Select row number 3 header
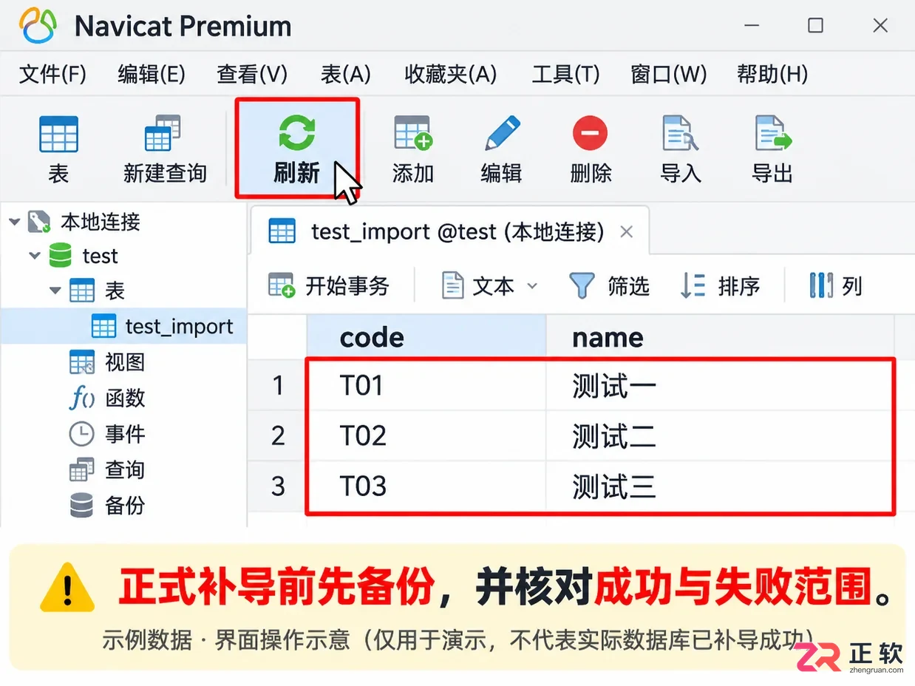Viewport: 915px width, 686px height. pos(277,486)
